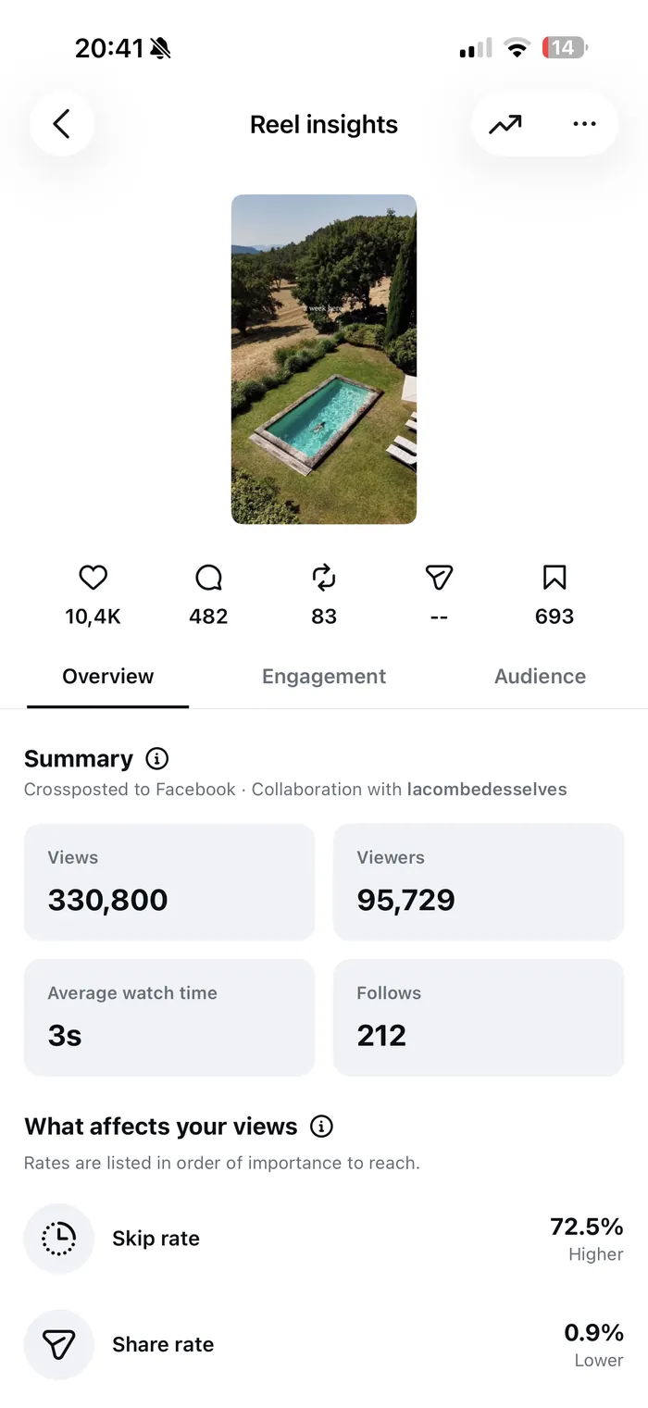The width and height of the screenshot is (648, 1408).
Task: Tap the repost arrows icon
Action: 324,578
